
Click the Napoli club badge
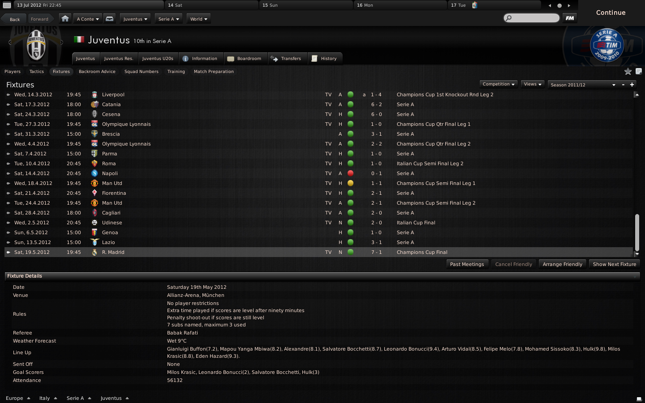tap(95, 173)
